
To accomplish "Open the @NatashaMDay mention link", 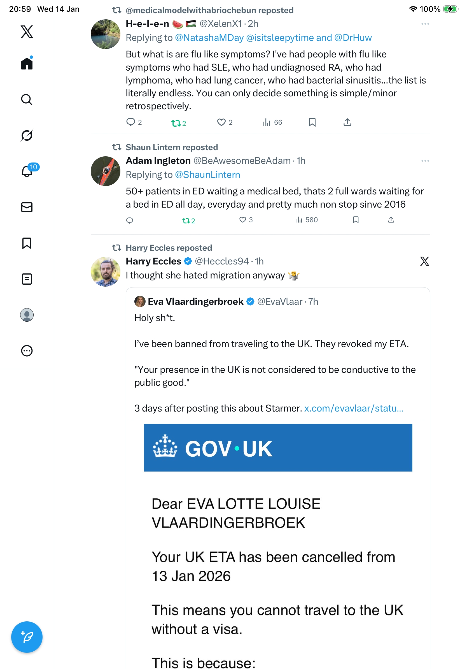I will pos(209,38).
